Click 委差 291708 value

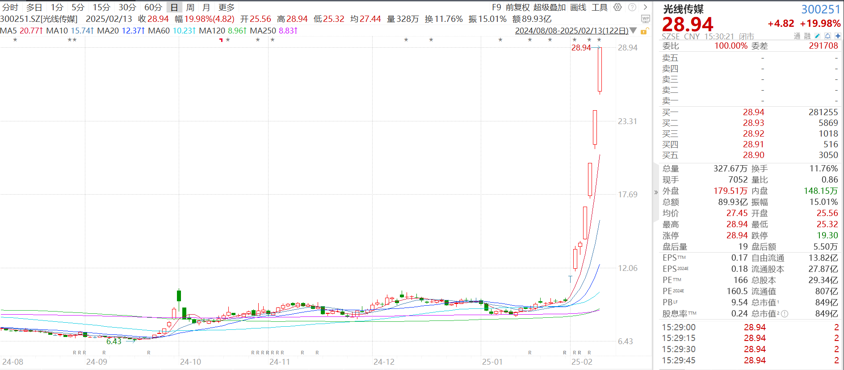click(x=823, y=46)
